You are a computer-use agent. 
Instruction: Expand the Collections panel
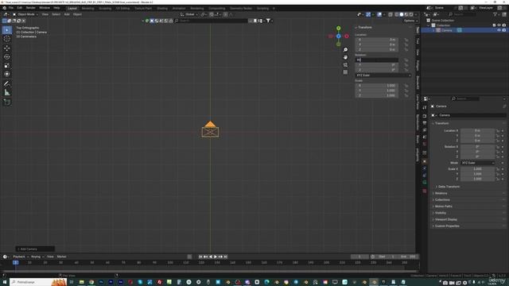point(442,199)
